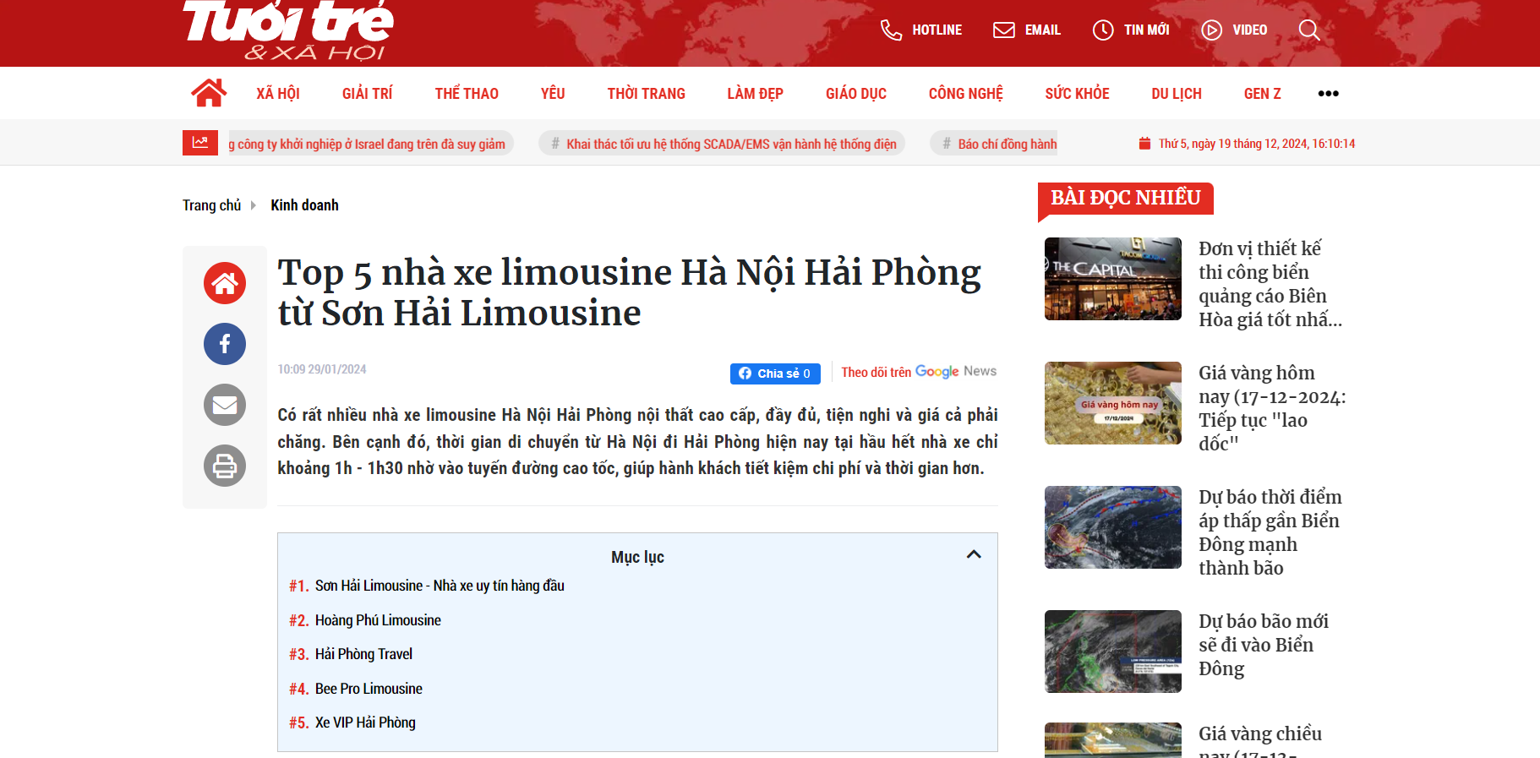The height and width of the screenshot is (758, 1540).
Task: Go to homepage via red house icon
Action: (x=209, y=93)
